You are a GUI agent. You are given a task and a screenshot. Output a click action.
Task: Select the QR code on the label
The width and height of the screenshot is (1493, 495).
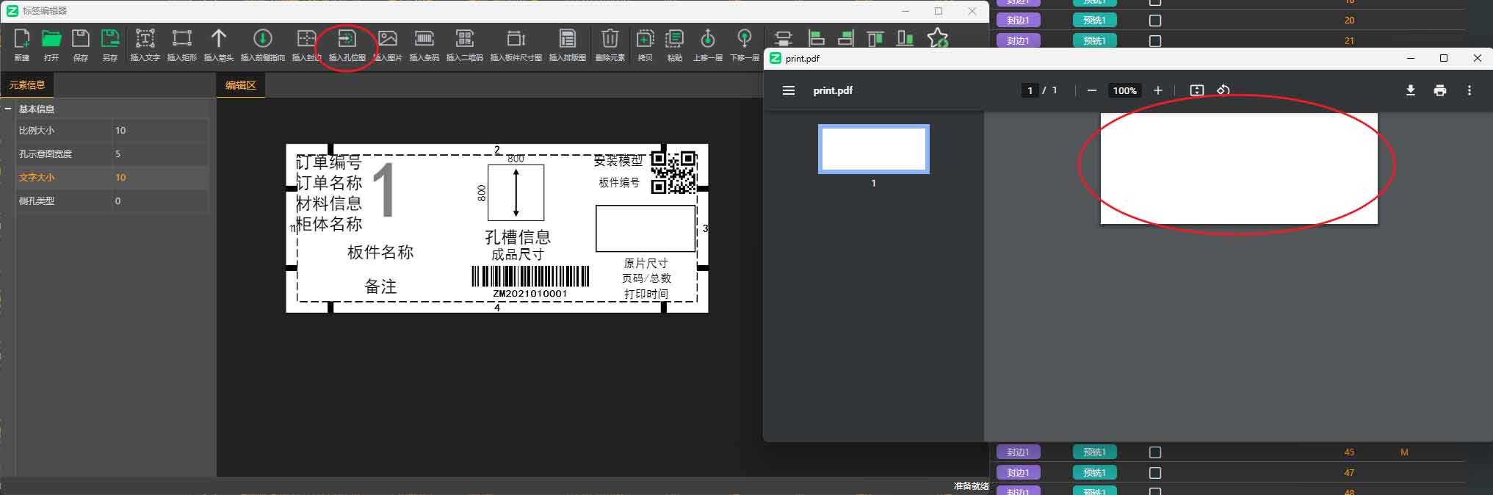673,172
